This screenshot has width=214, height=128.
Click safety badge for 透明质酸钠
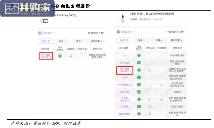click(139, 114)
